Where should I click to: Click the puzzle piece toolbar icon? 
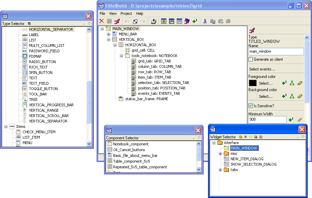click(x=187, y=21)
